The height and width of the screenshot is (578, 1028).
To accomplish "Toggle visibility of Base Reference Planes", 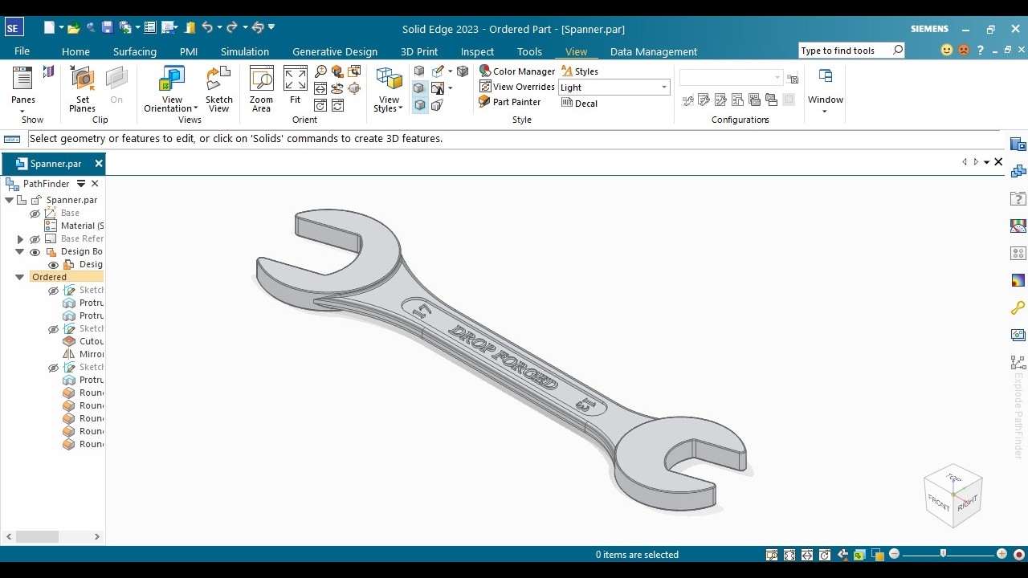I will 35,239.
